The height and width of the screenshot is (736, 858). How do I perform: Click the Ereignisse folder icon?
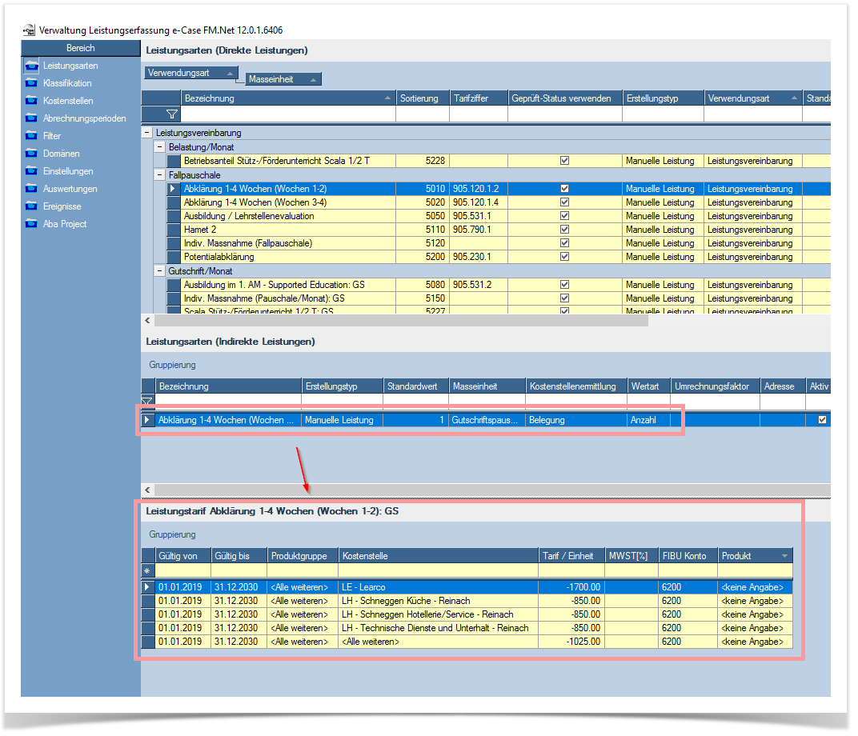click(32, 206)
